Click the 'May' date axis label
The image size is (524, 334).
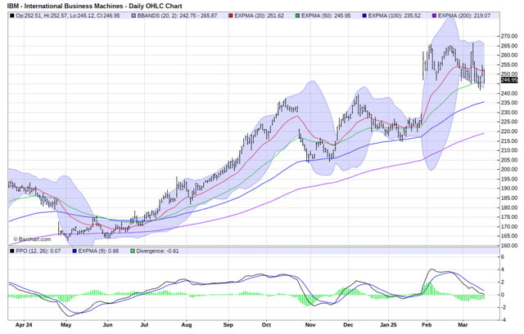pos(65,325)
